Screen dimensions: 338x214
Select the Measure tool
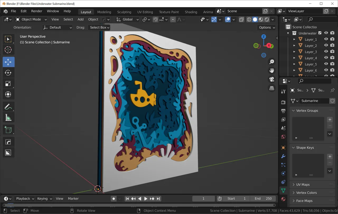point(8,117)
